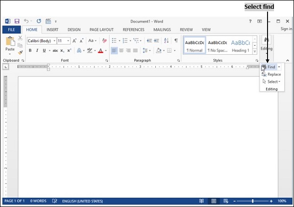
Task: Open the Calibri (Body) font name dropdown
Action: (x=41, y=41)
